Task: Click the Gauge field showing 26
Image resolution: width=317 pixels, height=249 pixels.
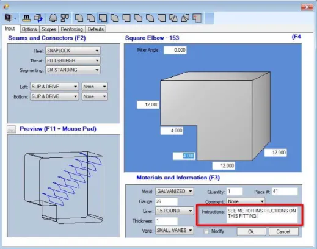Action: [x=166, y=201]
